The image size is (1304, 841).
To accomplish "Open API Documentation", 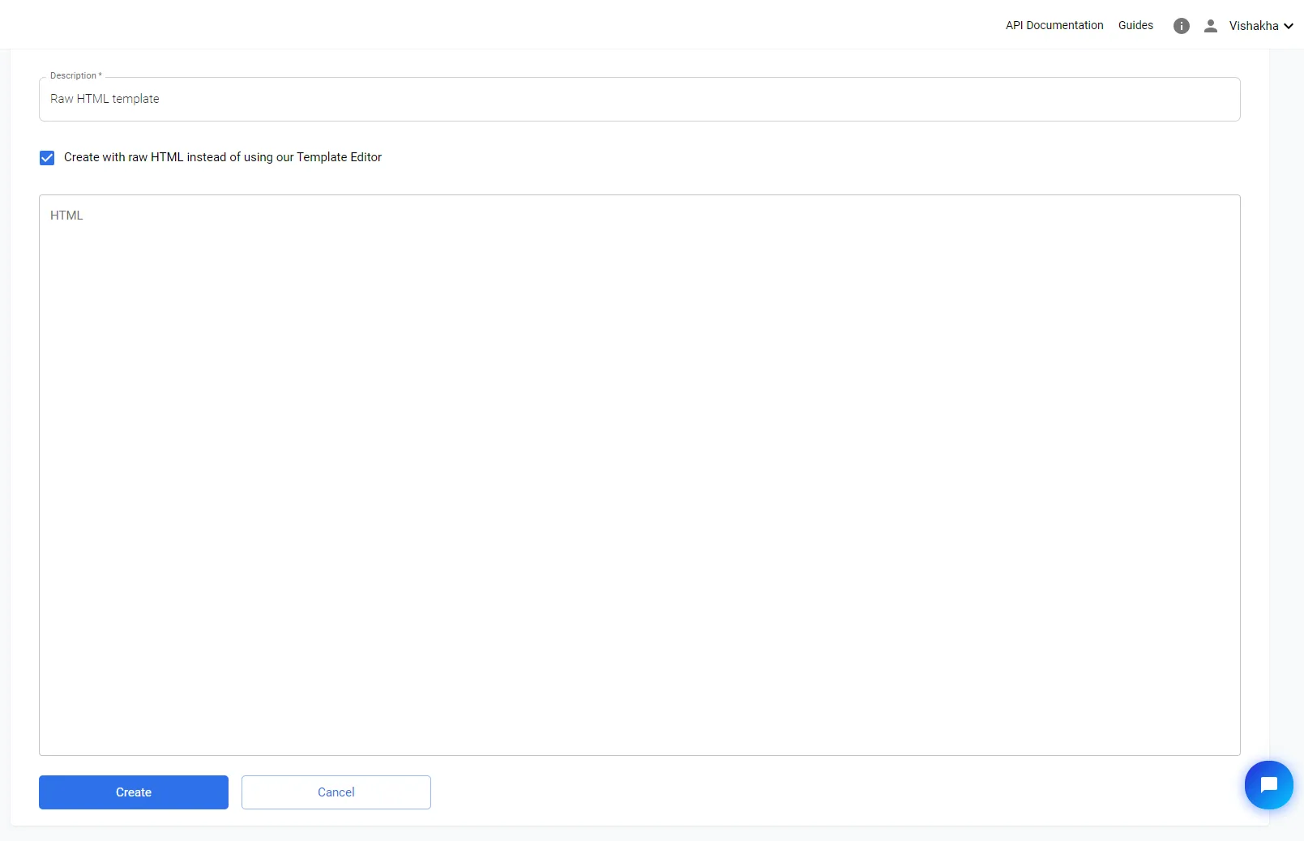I will (x=1054, y=25).
